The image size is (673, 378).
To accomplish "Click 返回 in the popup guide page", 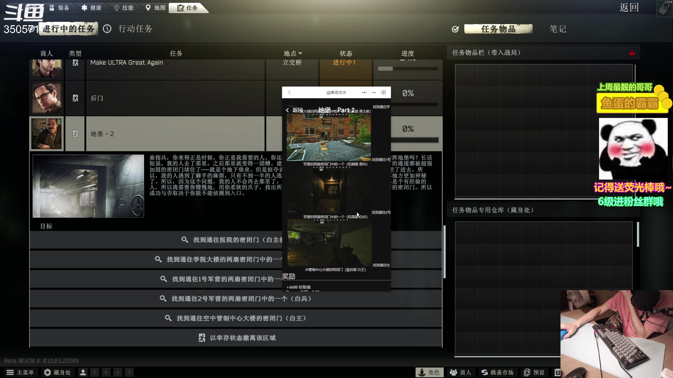I will click(x=294, y=110).
